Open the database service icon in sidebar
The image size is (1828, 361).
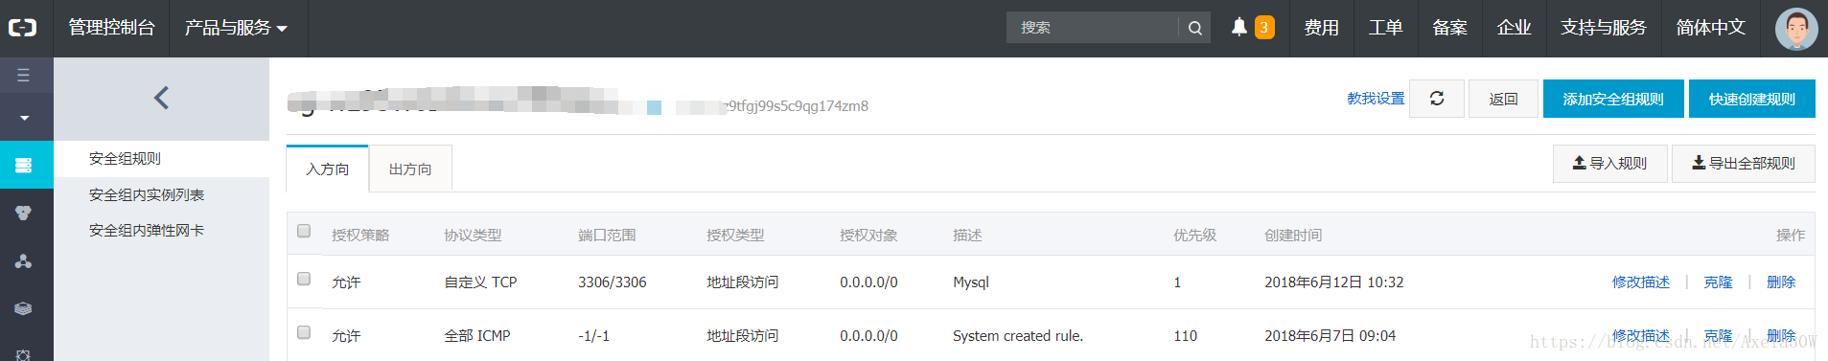pyautogui.click(x=24, y=213)
